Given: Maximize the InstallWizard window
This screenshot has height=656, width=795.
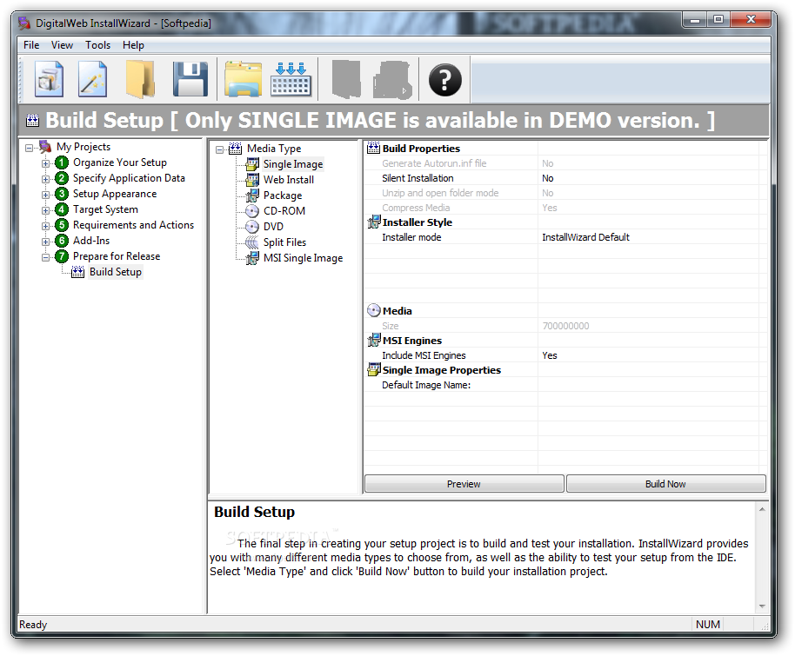Looking at the screenshot, I should pyautogui.click(x=718, y=20).
